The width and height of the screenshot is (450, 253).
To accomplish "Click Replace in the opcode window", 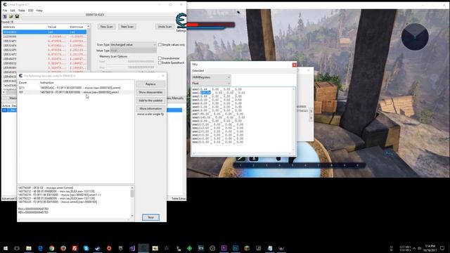I will (x=150, y=84).
